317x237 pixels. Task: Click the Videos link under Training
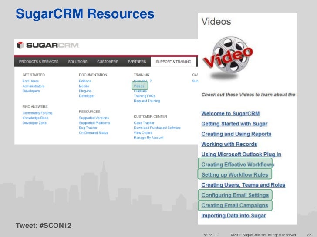click(139, 86)
